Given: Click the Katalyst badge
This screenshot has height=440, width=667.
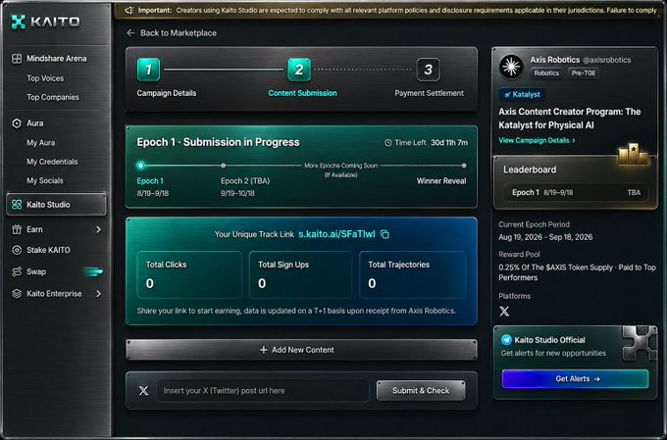Looking at the screenshot, I should click(x=522, y=95).
